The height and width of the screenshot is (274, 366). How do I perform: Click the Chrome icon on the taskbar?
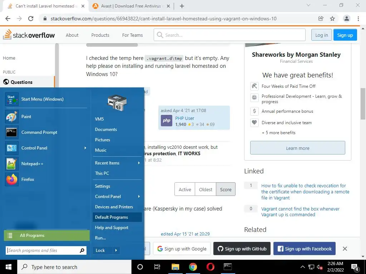tap(193, 267)
